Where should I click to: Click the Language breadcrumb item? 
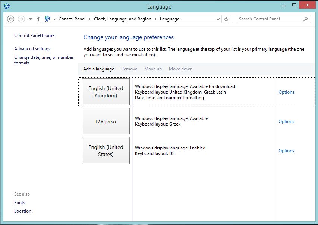(x=170, y=19)
